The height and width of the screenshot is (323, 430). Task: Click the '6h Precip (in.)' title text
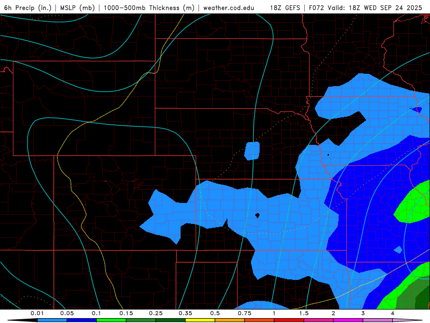(x=28, y=8)
